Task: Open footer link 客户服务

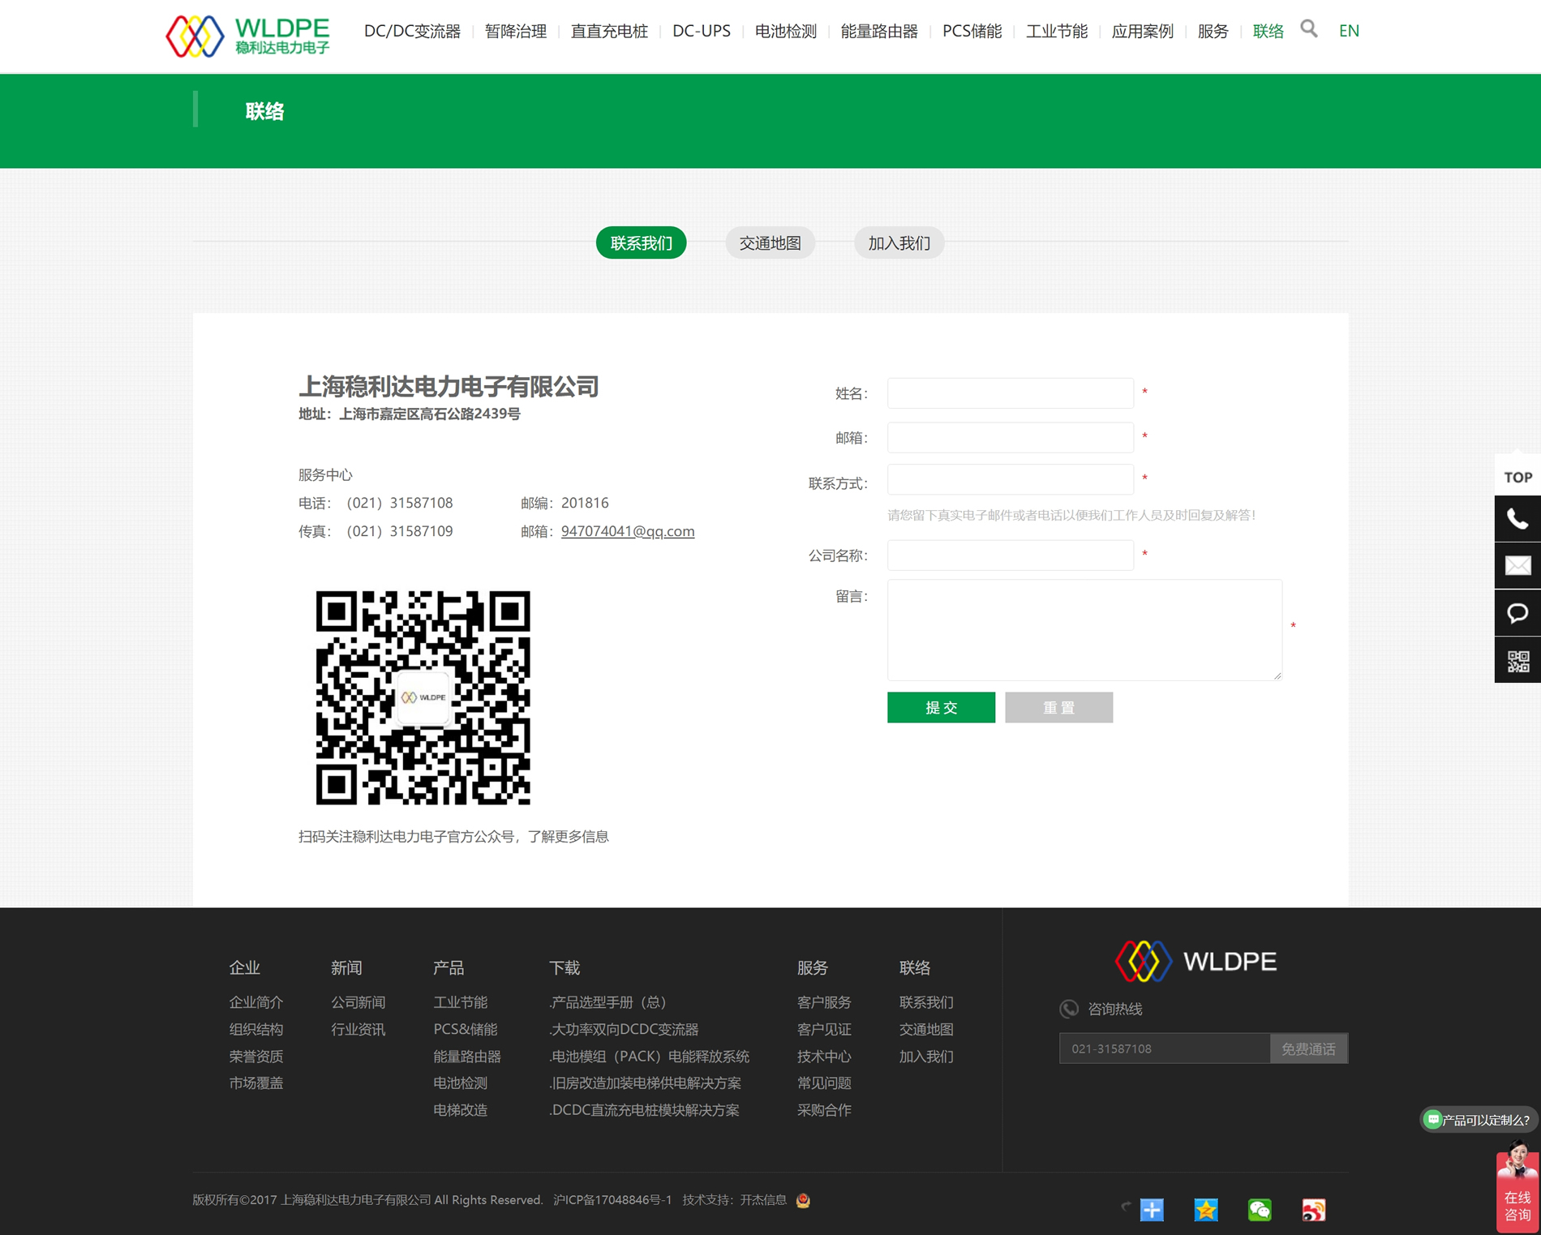Action: [824, 1002]
